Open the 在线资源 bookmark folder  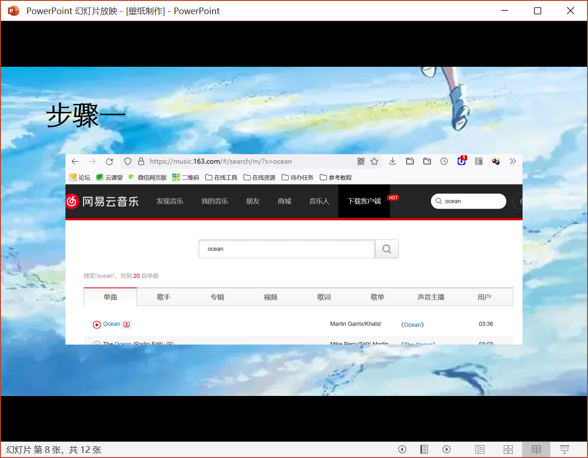point(259,177)
